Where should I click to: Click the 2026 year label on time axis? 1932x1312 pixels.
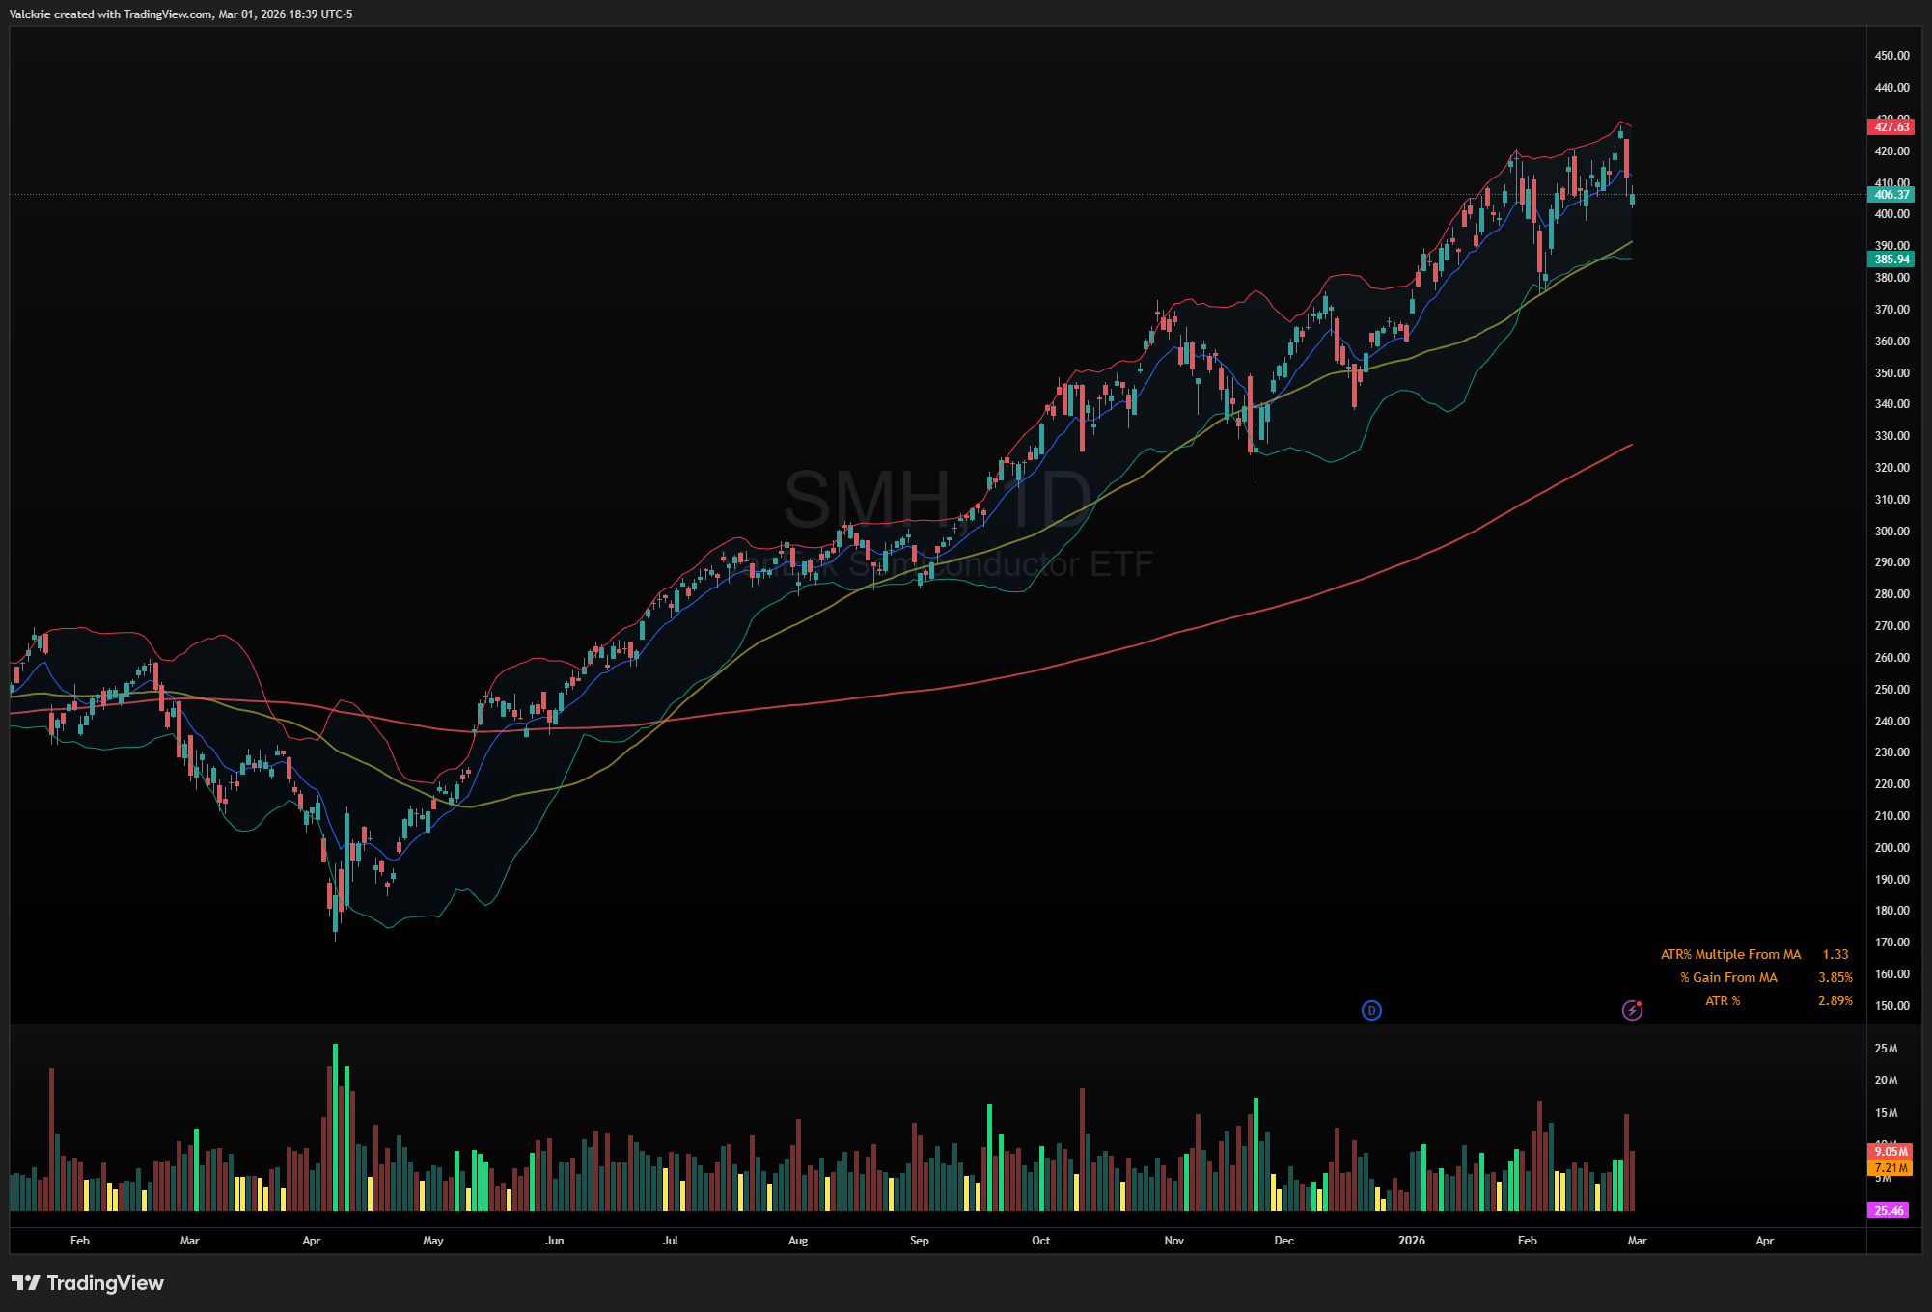pyautogui.click(x=1411, y=1241)
